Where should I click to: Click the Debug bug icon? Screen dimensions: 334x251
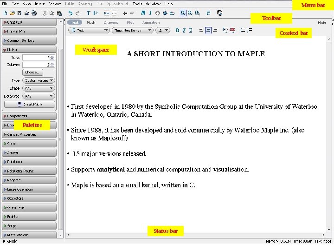click(x=165, y=13)
